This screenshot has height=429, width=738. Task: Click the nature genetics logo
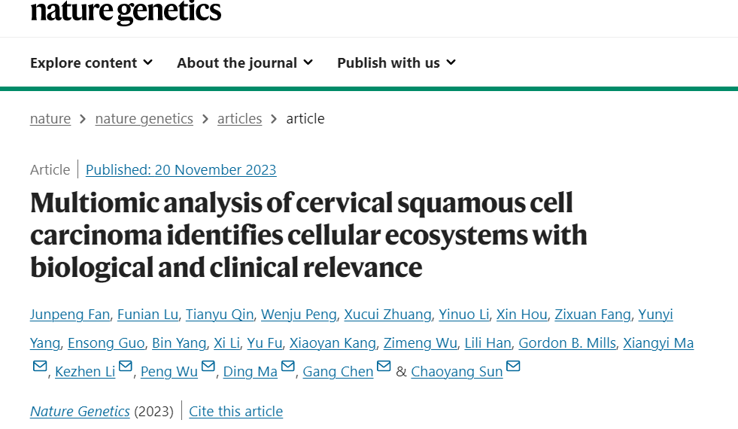coord(126,11)
